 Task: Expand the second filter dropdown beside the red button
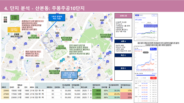point(146,78)
